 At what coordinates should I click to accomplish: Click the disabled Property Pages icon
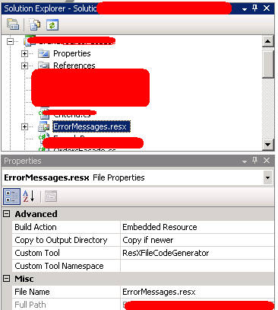51,197
